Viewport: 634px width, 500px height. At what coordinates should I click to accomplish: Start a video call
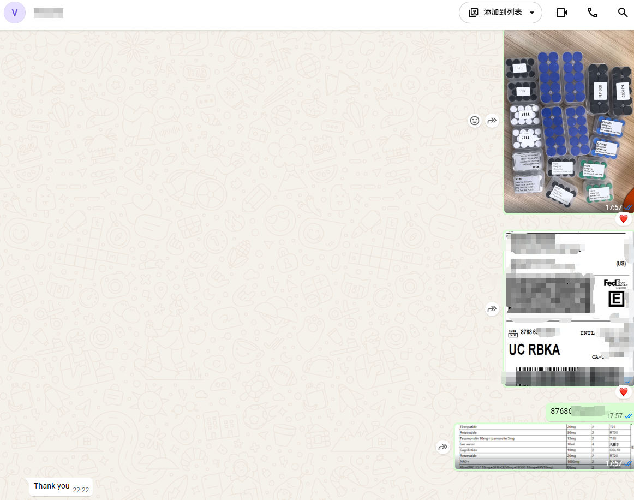click(x=561, y=13)
